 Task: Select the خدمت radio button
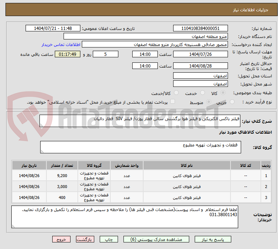pyautogui.click(x=202, y=93)
